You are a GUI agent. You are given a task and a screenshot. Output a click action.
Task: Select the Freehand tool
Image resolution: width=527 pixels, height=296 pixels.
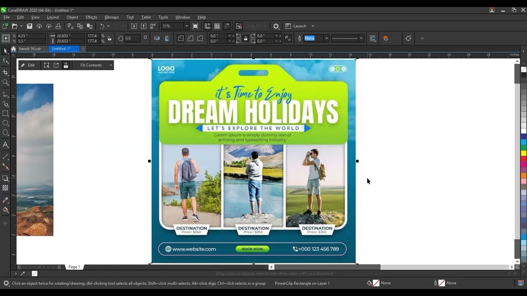pos(5,94)
